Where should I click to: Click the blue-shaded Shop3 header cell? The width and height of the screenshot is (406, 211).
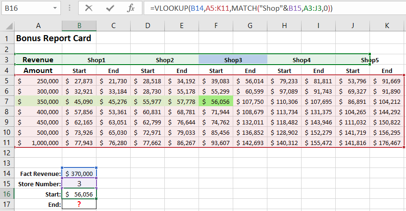pyautogui.click(x=233, y=60)
